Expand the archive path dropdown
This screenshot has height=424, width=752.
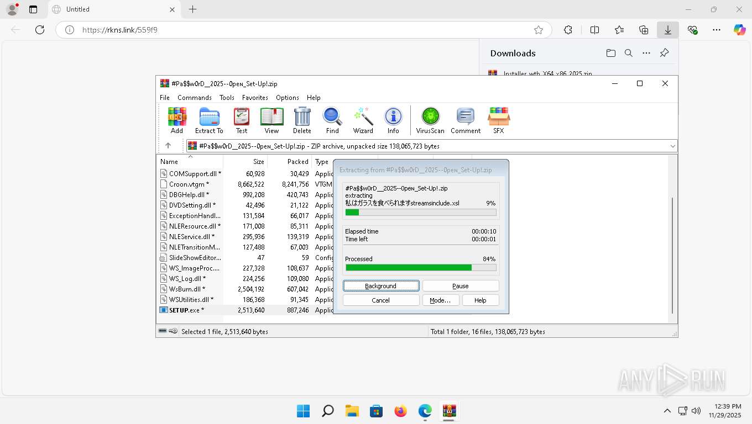click(x=673, y=146)
